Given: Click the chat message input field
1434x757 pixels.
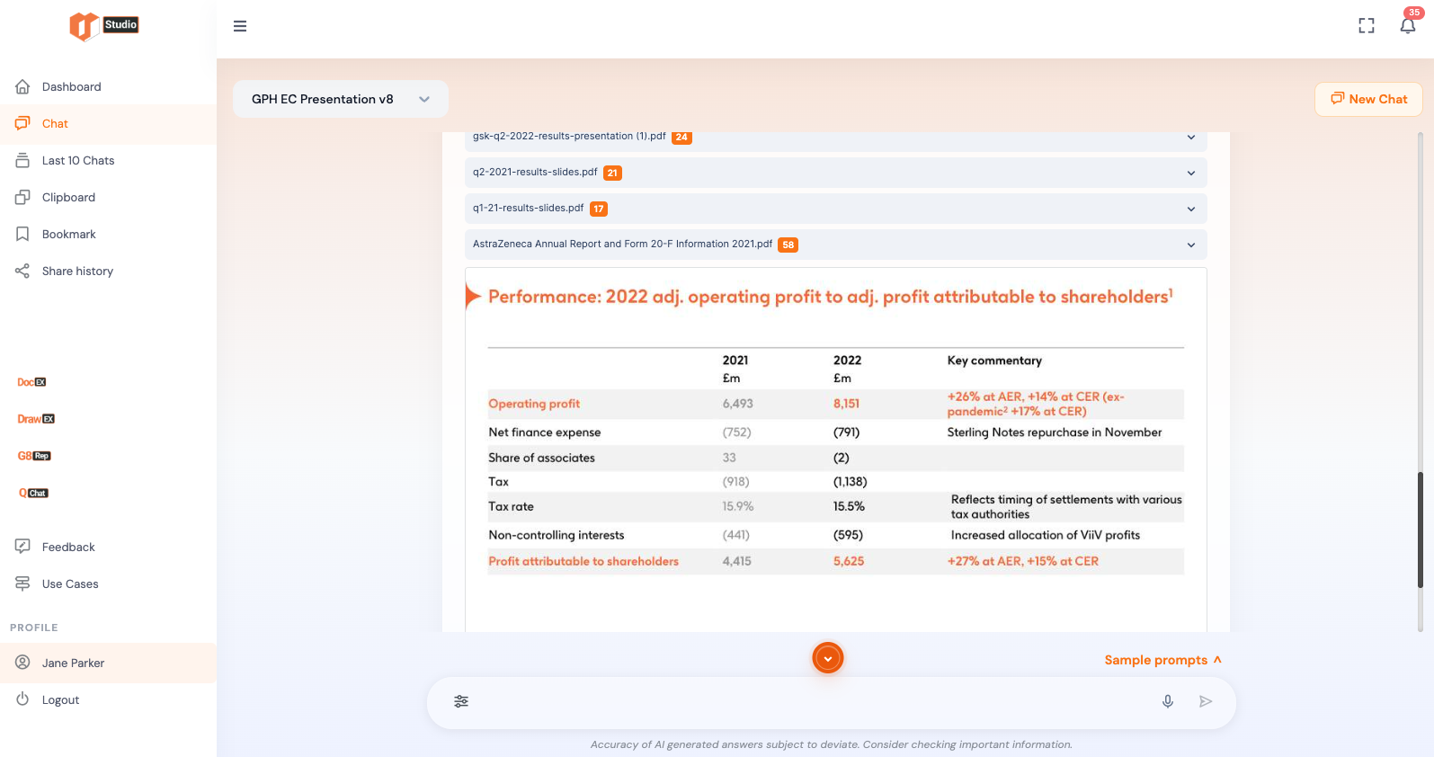Looking at the screenshot, I should (x=814, y=701).
